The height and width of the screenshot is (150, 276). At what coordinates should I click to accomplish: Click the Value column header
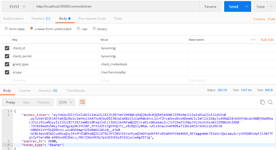(104, 40)
